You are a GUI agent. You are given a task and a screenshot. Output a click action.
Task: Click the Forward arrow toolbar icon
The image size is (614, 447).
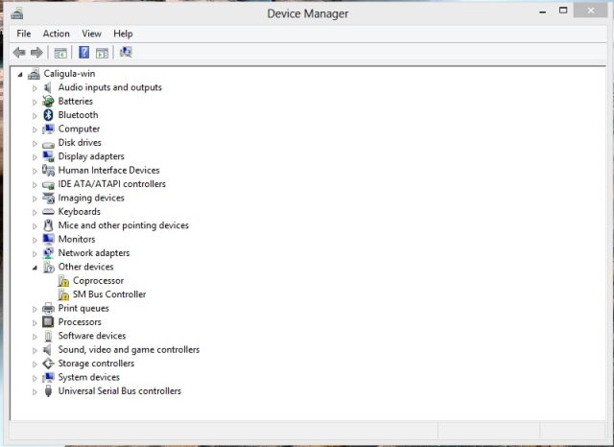coord(36,53)
